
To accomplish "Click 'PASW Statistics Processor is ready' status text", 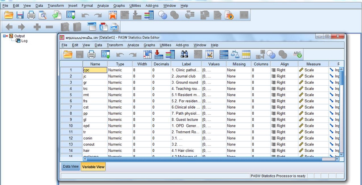I will coord(278,176).
